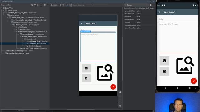Click back arrow in emulator New TO-DO bar

[x=160, y=12]
